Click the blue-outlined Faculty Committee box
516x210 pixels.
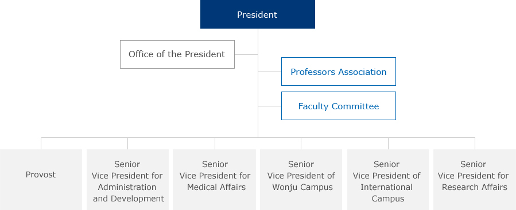point(338,106)
